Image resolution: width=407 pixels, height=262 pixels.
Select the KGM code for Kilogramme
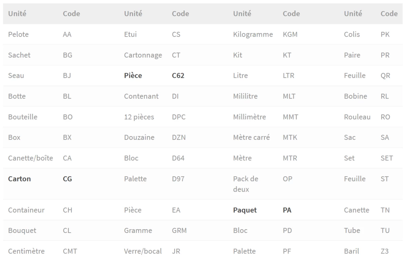pos(290,34)
